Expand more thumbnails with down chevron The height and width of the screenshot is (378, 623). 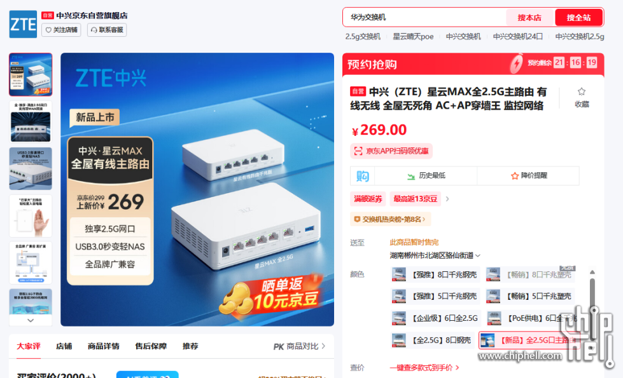point(31,320)
